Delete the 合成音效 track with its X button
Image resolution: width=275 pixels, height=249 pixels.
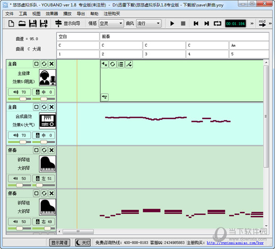pos(51,107)
